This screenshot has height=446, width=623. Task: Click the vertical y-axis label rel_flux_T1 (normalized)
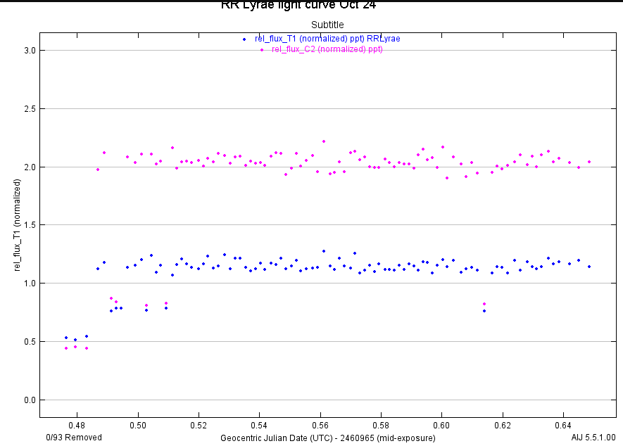click(x=16, y=225)
